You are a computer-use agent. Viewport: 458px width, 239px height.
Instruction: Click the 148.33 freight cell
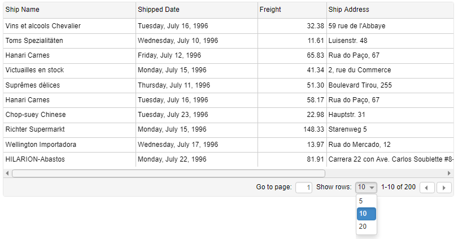click(x=292, y=129)
